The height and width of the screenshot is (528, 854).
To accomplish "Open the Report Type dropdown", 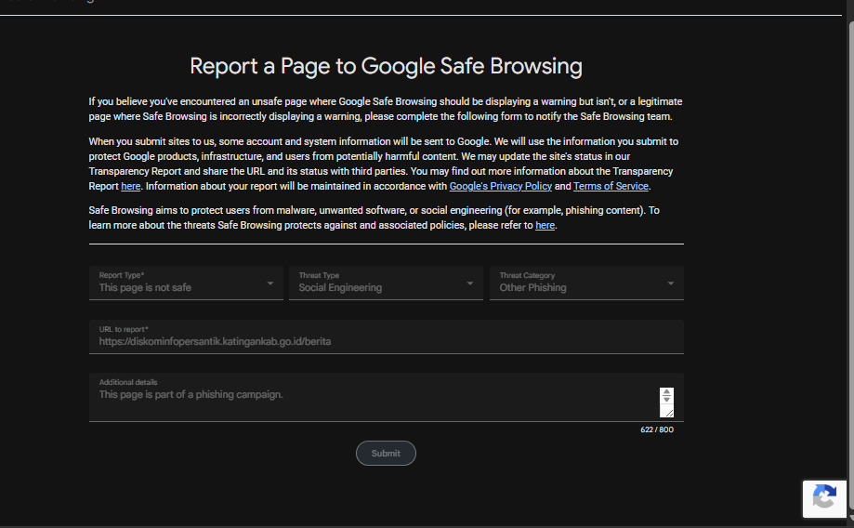I will pos(186,283).
